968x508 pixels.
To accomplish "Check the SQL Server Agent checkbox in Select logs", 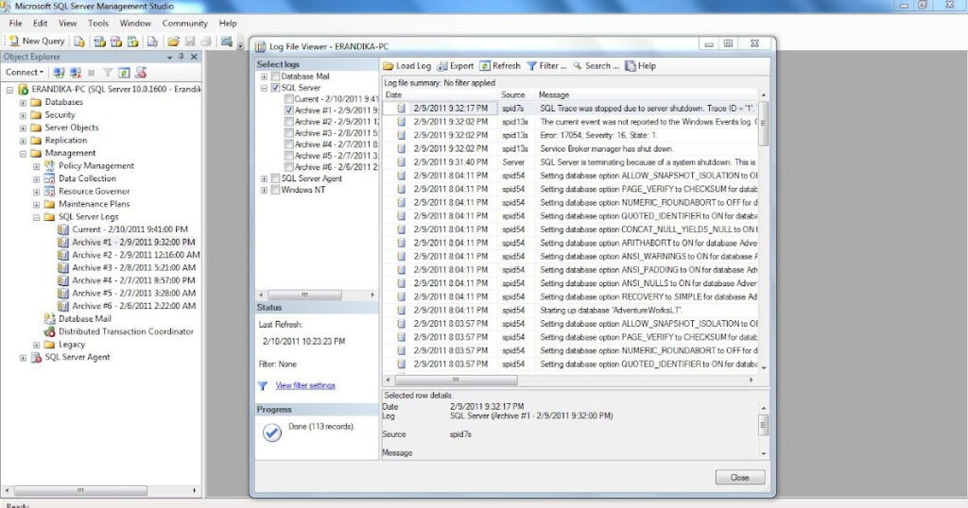I will [x=275, y=178].
